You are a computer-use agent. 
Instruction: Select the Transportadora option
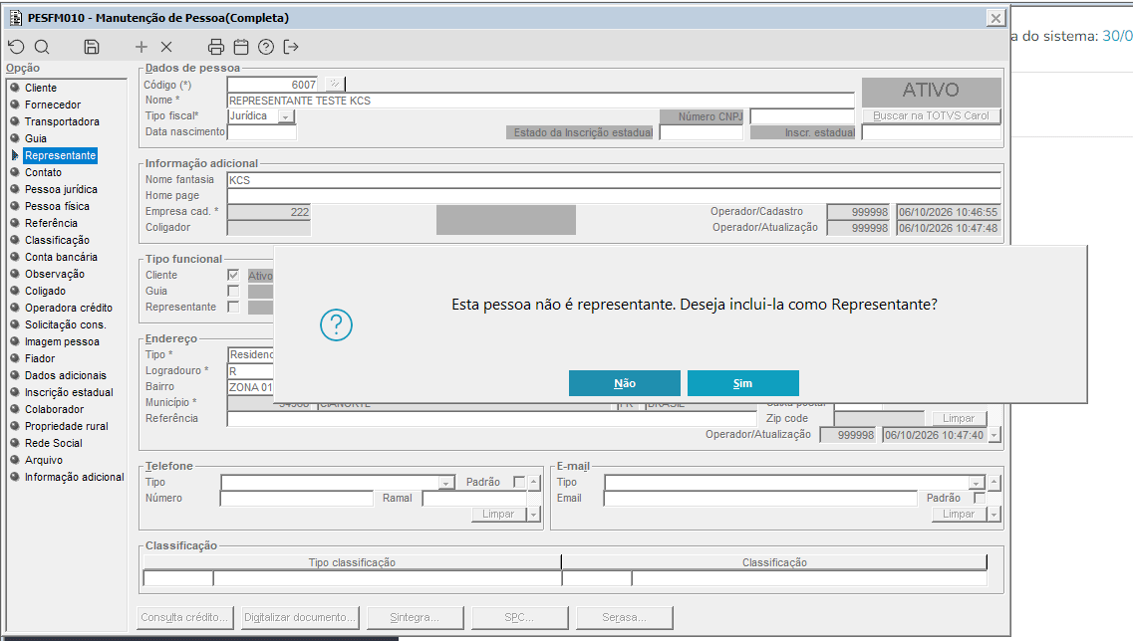point(62,121)
